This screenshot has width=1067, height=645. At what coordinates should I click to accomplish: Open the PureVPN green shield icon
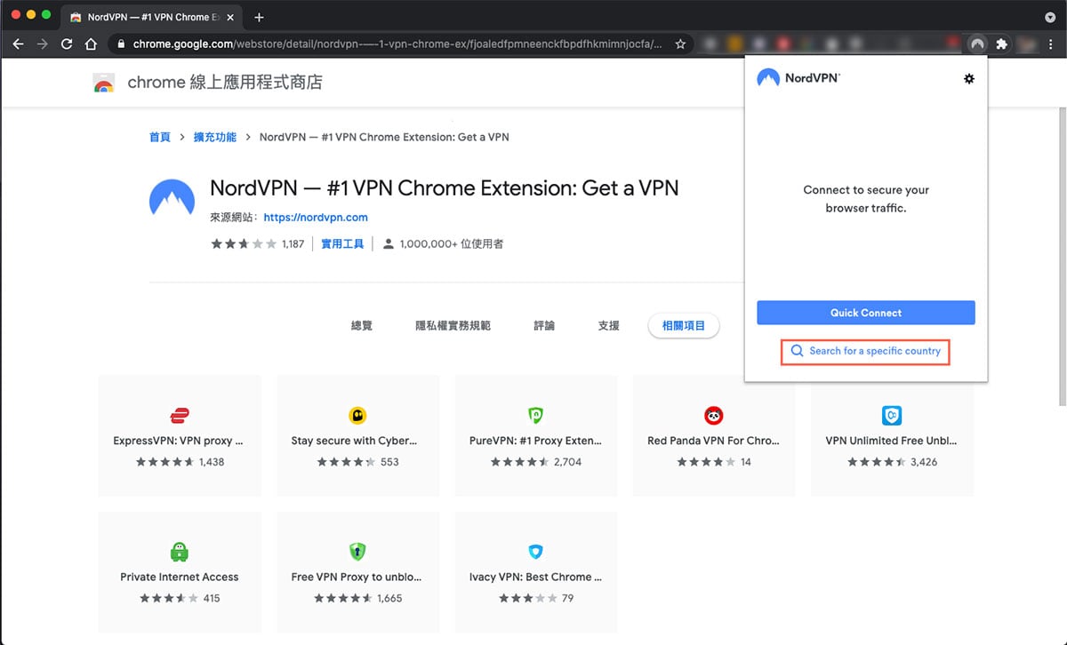(535, 416)
